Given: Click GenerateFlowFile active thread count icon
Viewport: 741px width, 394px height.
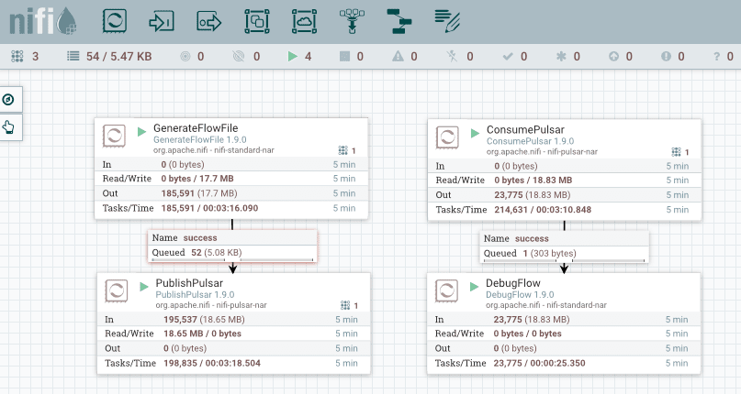Looking at the screenshot, I should 343,150.
